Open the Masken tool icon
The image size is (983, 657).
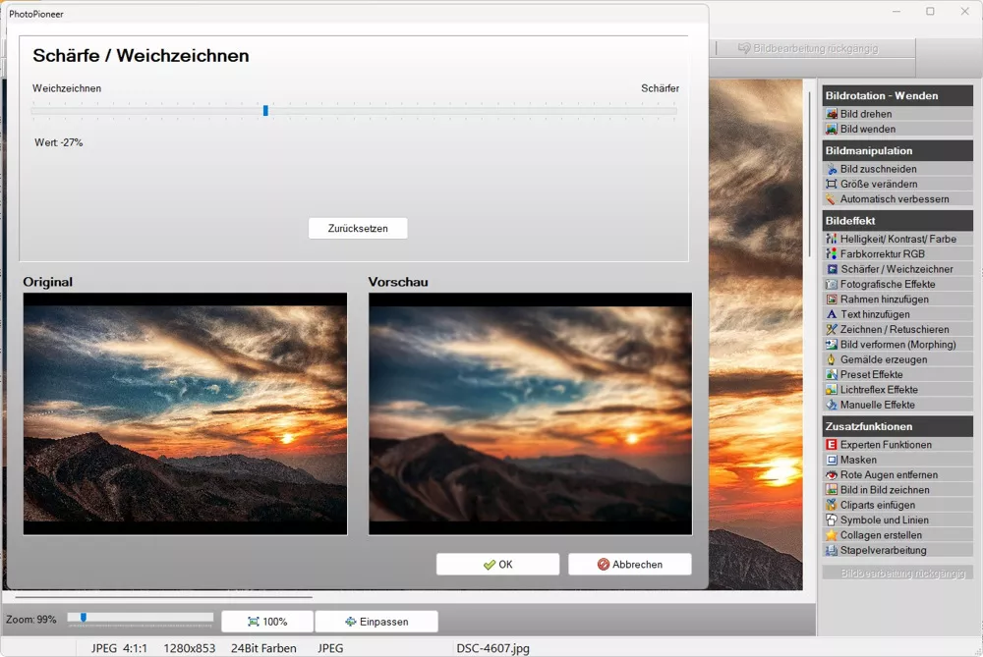click(x=832, y=461)
